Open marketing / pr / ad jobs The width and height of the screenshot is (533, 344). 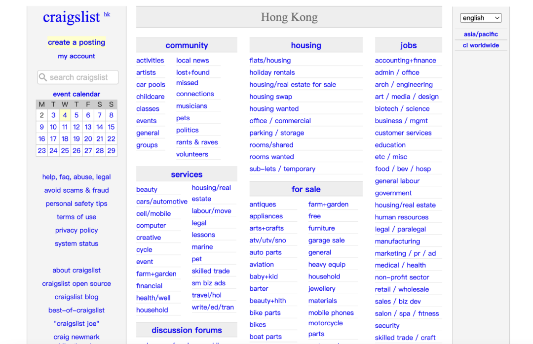405,253
